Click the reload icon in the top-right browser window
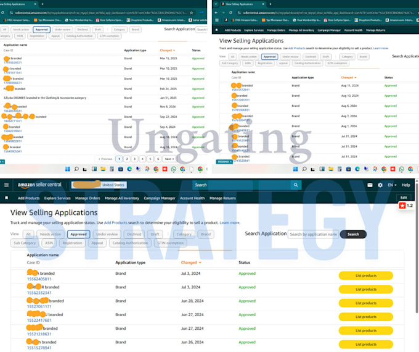The image size is (419, 352). [x=230, y=12]
